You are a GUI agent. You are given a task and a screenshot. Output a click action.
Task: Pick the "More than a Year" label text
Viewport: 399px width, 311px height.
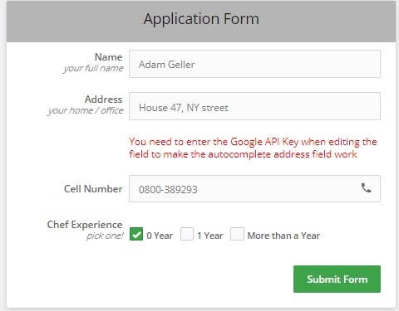(283, 236)
